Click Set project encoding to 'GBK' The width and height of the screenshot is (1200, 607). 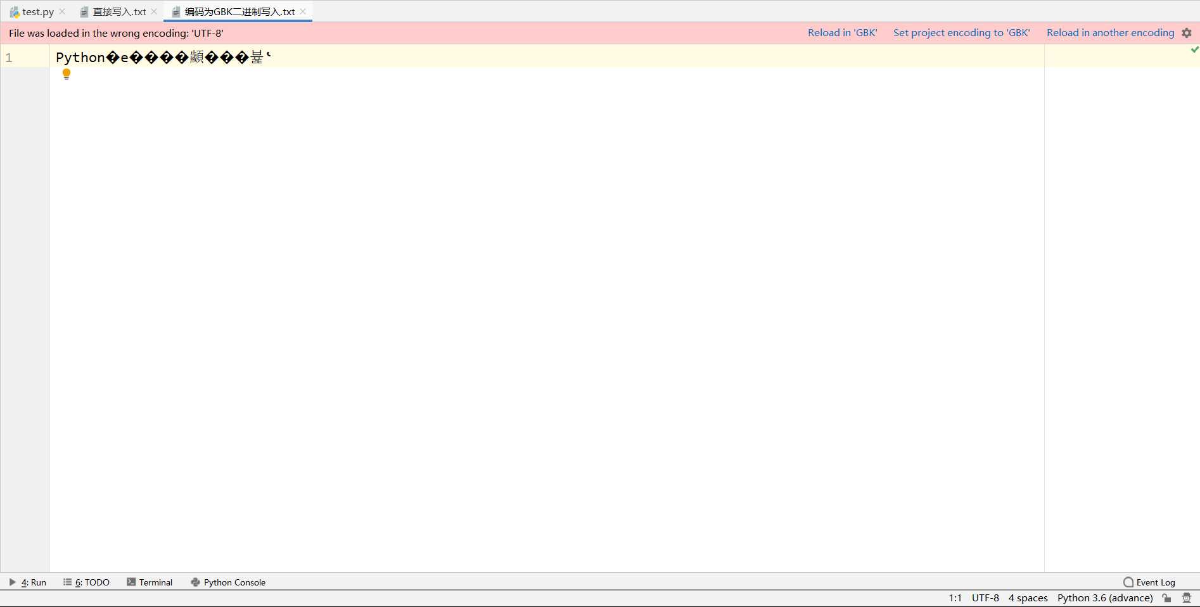[x=961, y=33]
